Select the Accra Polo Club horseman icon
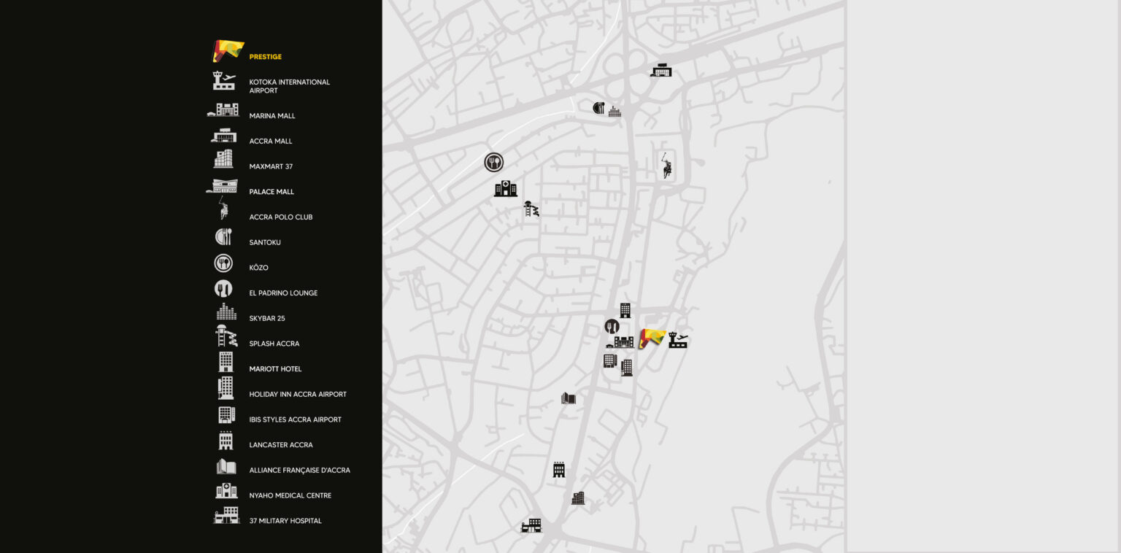 click(x=224, y=211)
